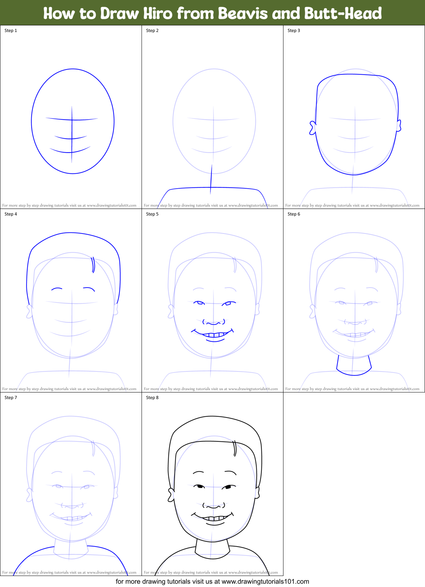The width and height of the screenshot is (425, 587).
Task: Click the 'Step 5' label
Action: click(152, 214)
